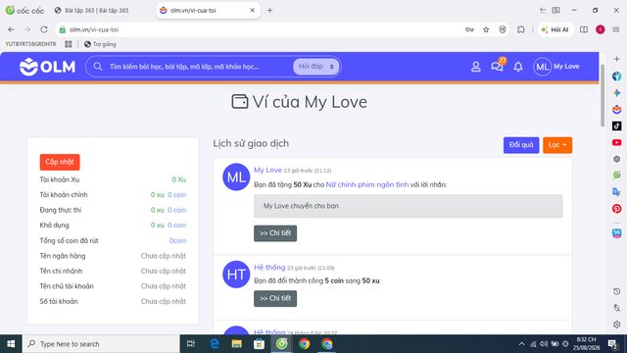
Task: Open sidebar history icon
Action: click(x=616, y=291)
